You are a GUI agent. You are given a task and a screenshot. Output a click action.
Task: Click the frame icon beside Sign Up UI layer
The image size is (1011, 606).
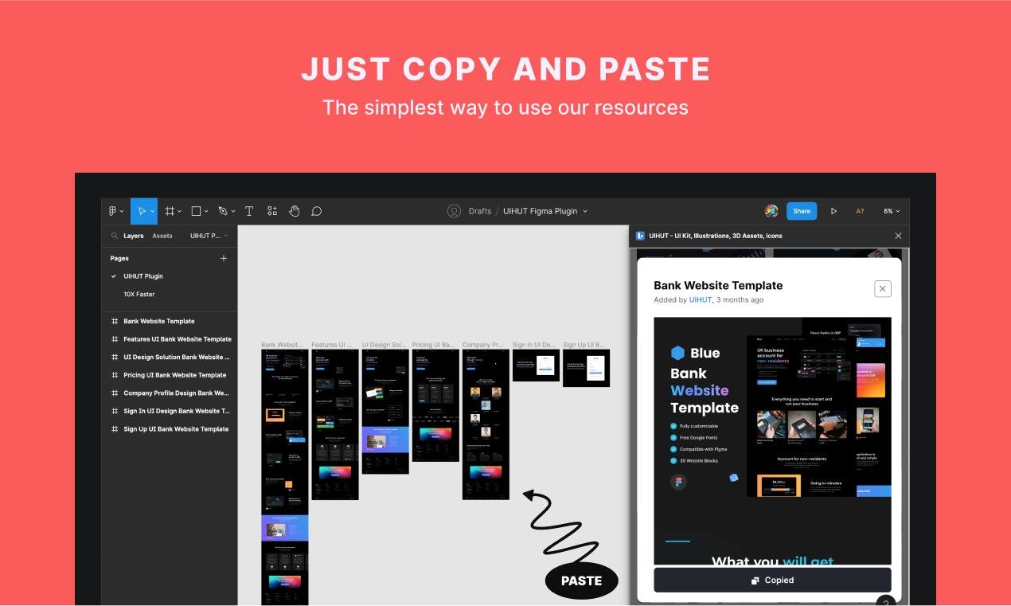tap(115, 429)
